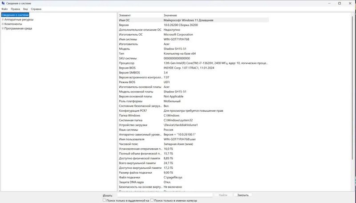The image size is (356, 203).
Task: Select the Версия основной платы row
Action: [x=194, y=97]
